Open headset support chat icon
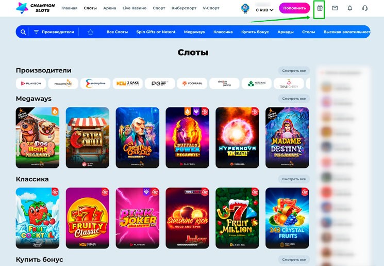This screenshot has height=266, width=384. pos(364,8)
